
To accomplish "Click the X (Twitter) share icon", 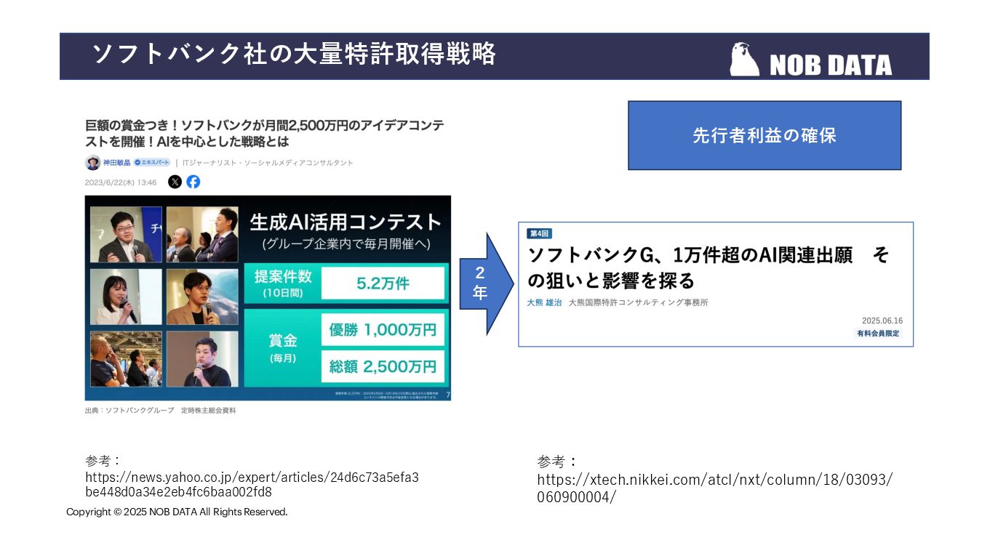I will click(175, 182).
